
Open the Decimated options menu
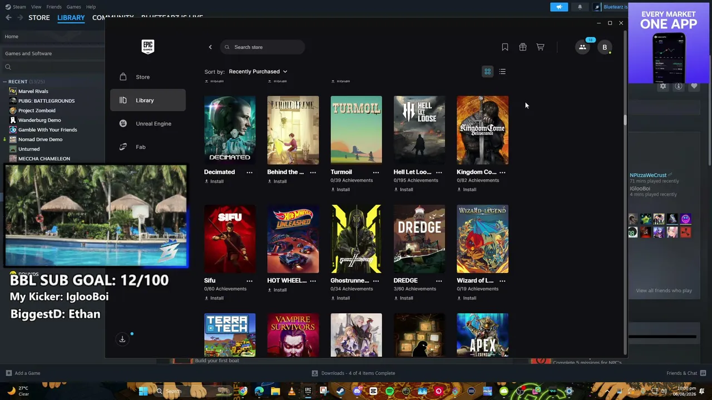(x=249, y=172)
